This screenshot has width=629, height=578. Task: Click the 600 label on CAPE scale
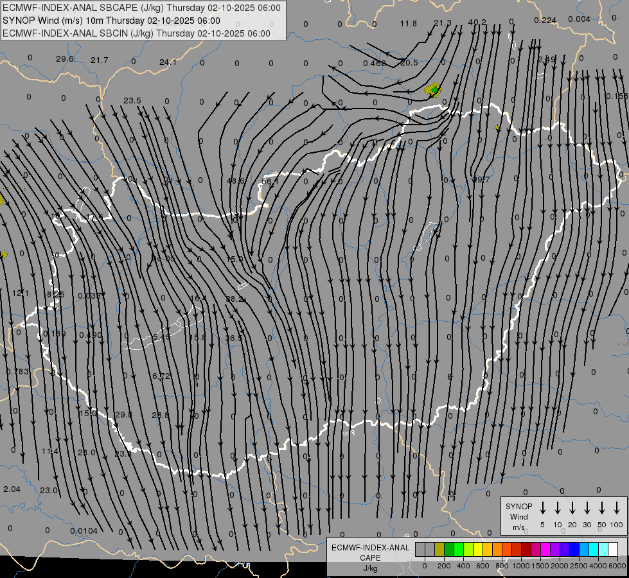click(483, 566)
